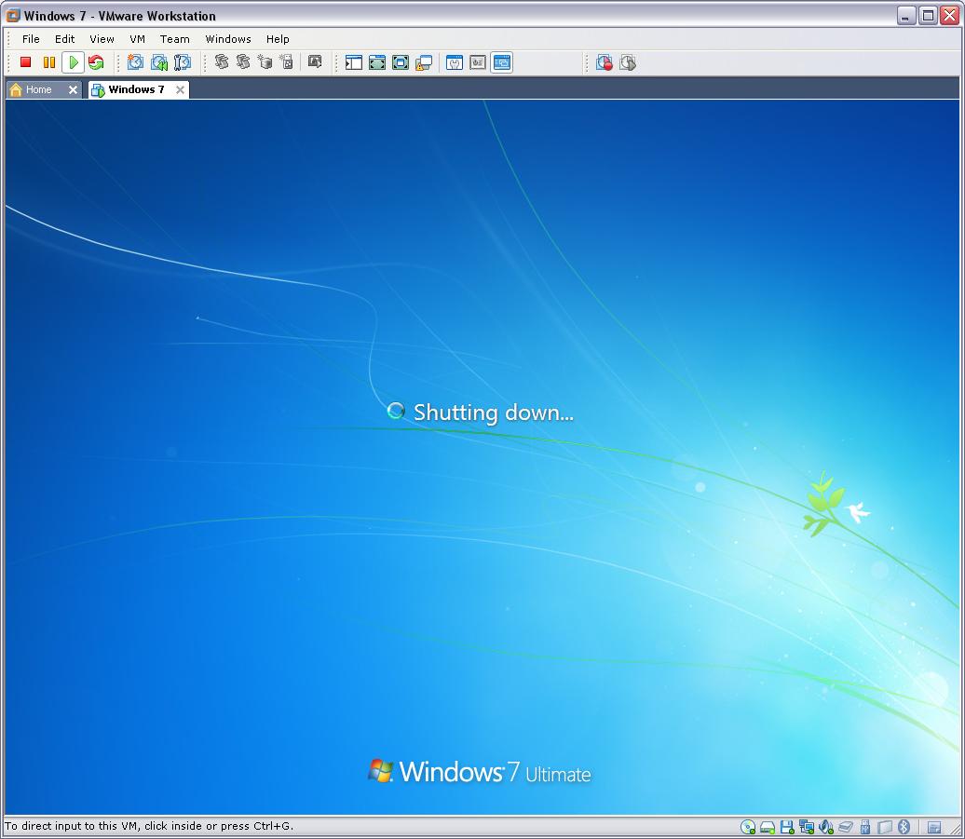Click inside the VM on Shutting down text
This screenshot has width=965, height=839.
pyautogui.click(x=493, y=413)
